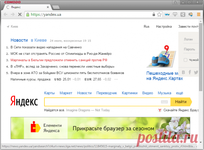This screenshot has width=204, height=150.
Task: Click Завести почту link
Action: [188, 27]
